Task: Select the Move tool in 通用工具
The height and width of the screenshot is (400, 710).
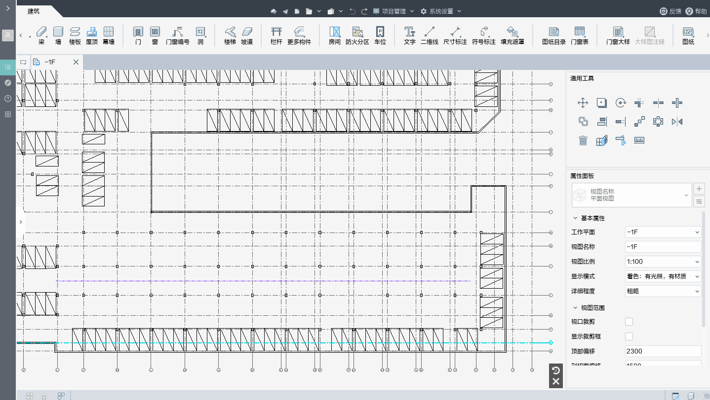Action: (x=583, y=102)
